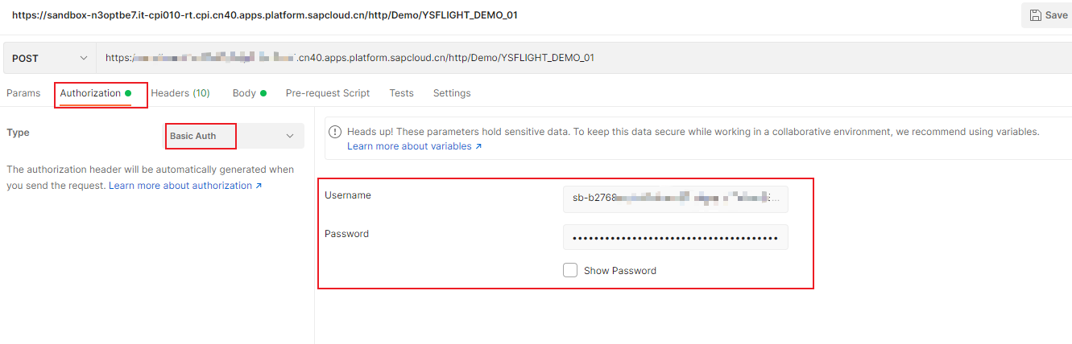Screen dimensions: 1072x344
Task: Toggle the Show Password checkbox
Action: [570, 271]
